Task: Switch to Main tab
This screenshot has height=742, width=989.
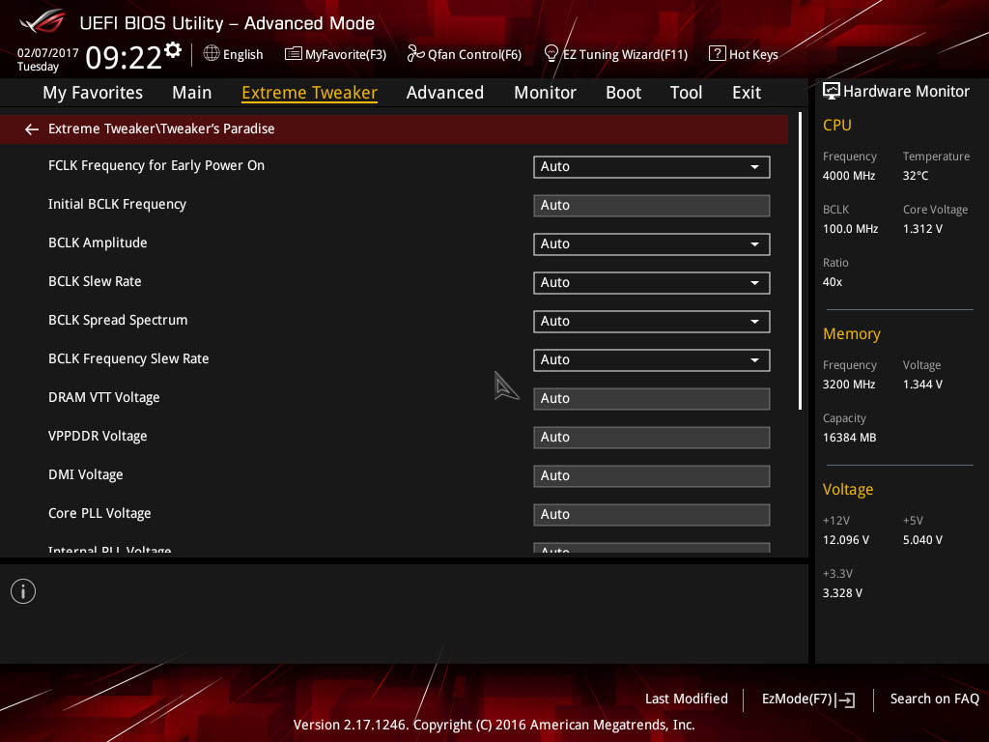Action: coord(192,93)
